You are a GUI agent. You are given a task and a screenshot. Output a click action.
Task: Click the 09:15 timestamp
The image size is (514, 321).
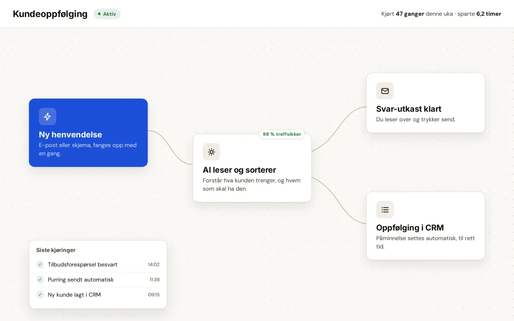154,294
